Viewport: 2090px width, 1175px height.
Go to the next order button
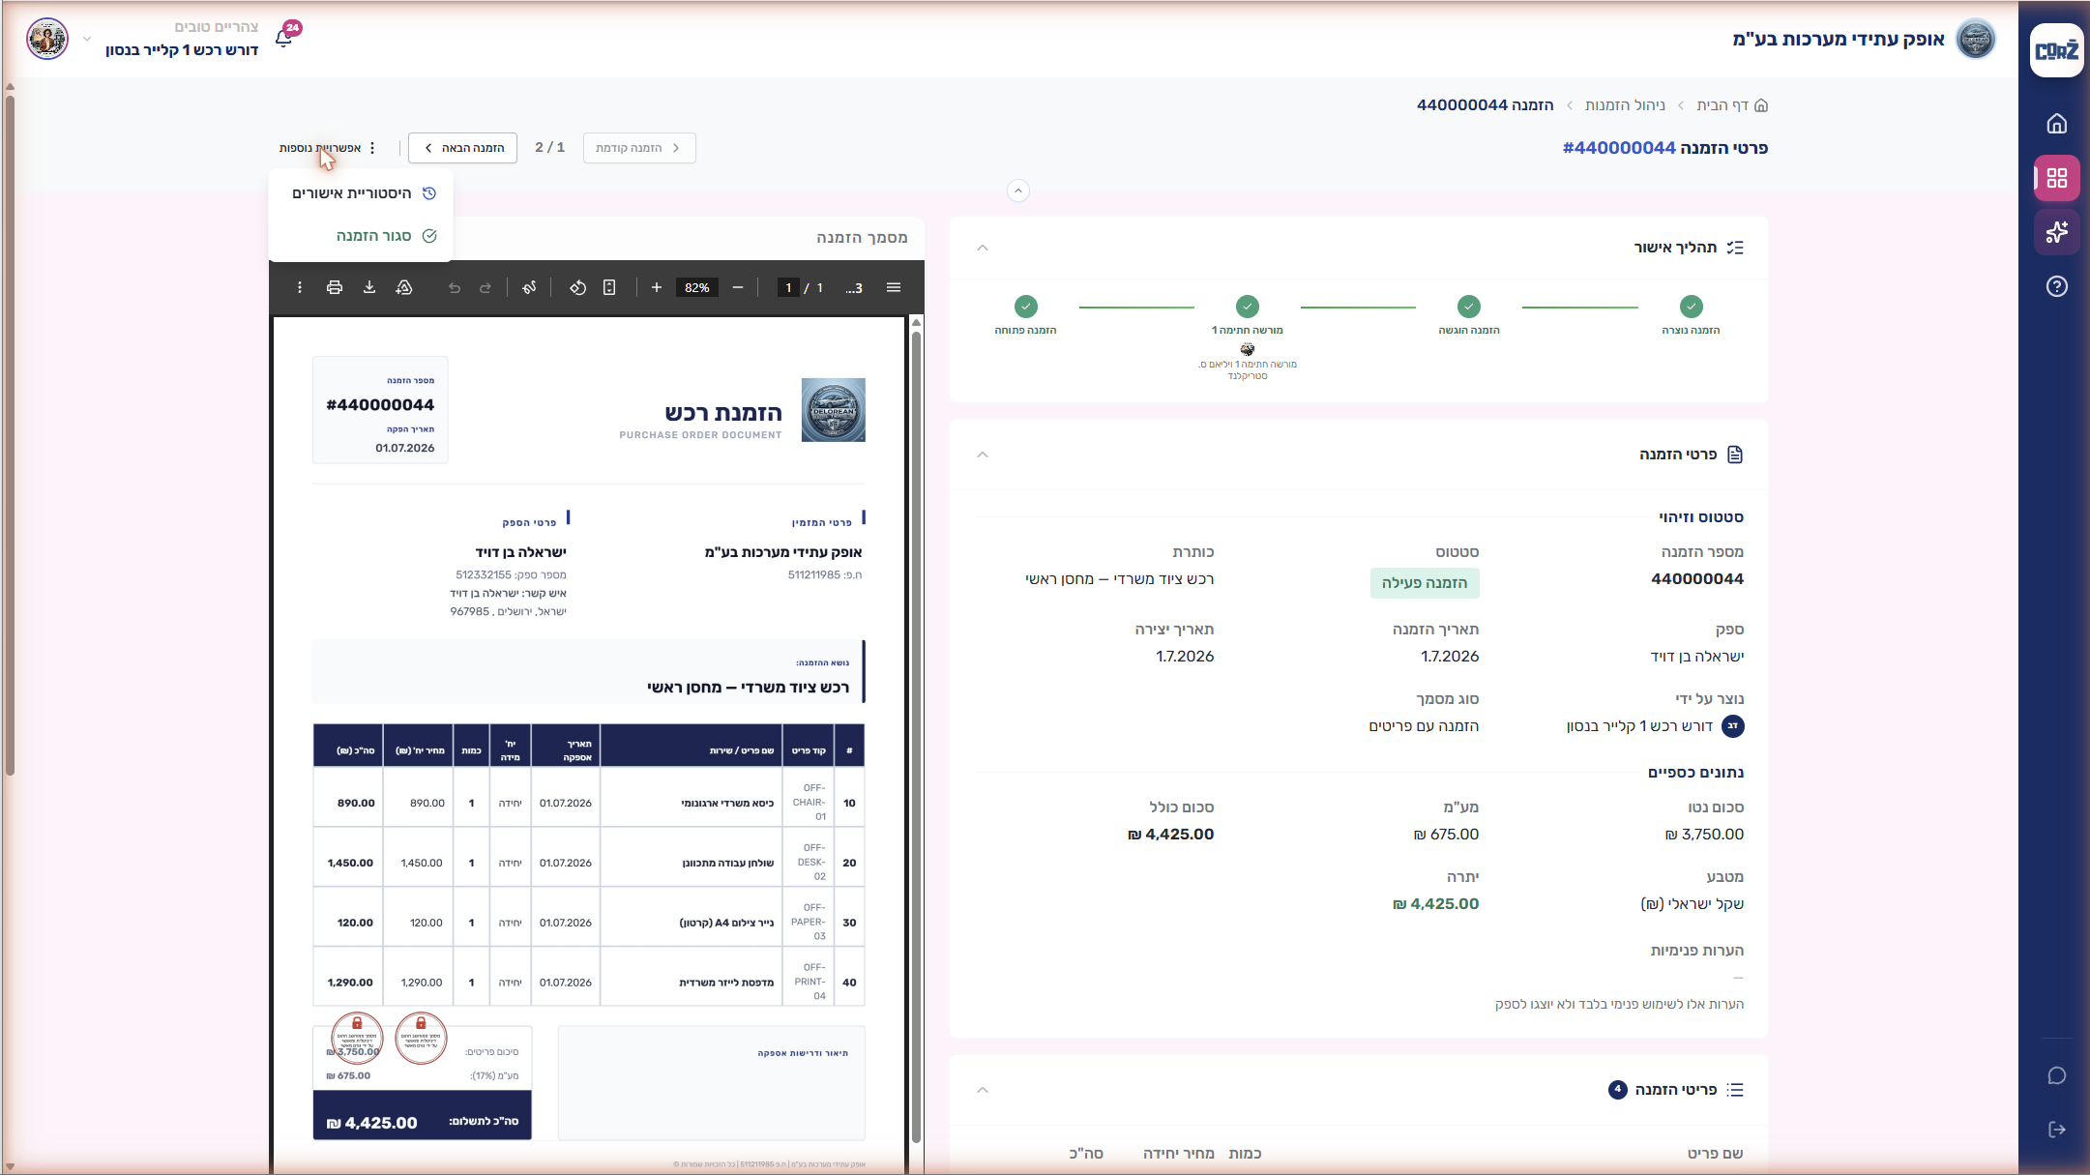pyautogui.click(x=463, y=148)
